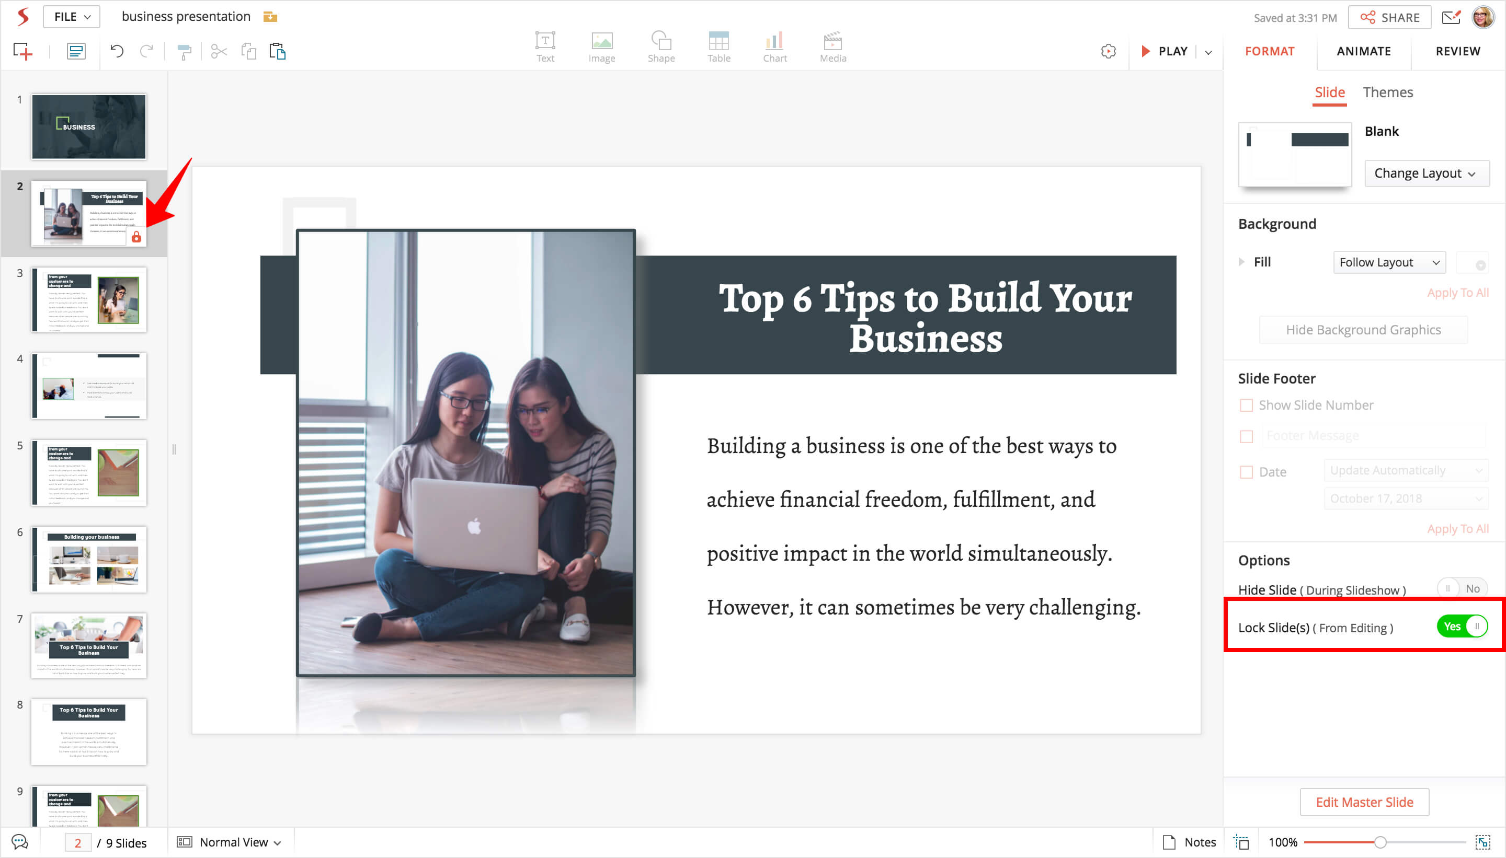The height and width of the screenshot is (858, 1506).
Task: Insert a Chart from toolbar
Action: 774,47
